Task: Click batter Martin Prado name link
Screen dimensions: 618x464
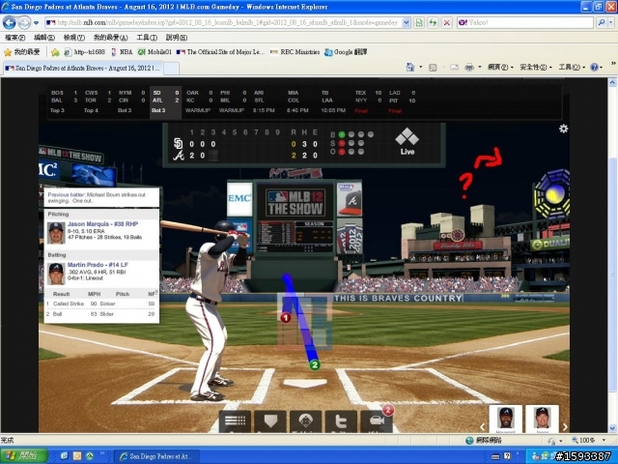Action: tap(98, 265)
